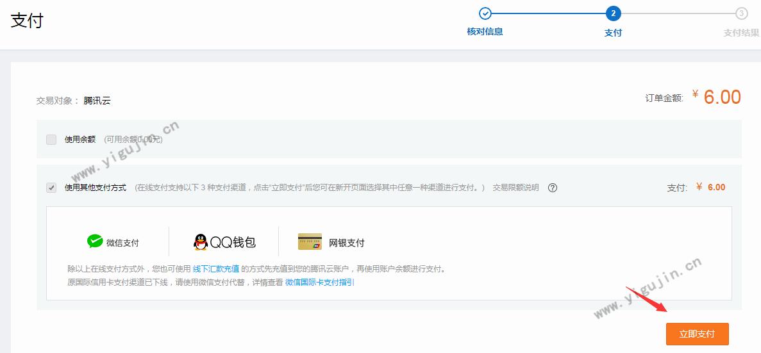
Task: Click the 立即支付 orange button
Action: point(697,334)
